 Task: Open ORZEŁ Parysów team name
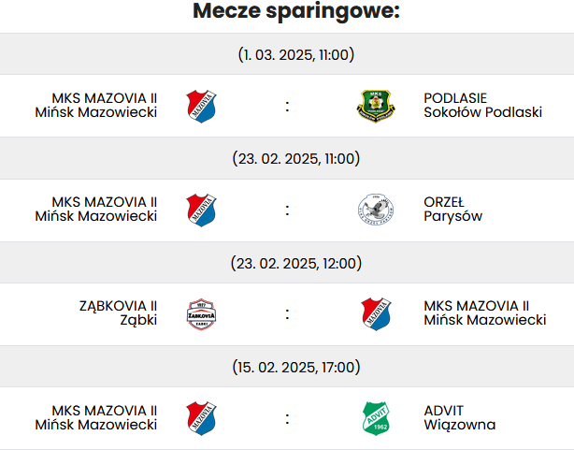pyautogui.click(x=452, y=210)
